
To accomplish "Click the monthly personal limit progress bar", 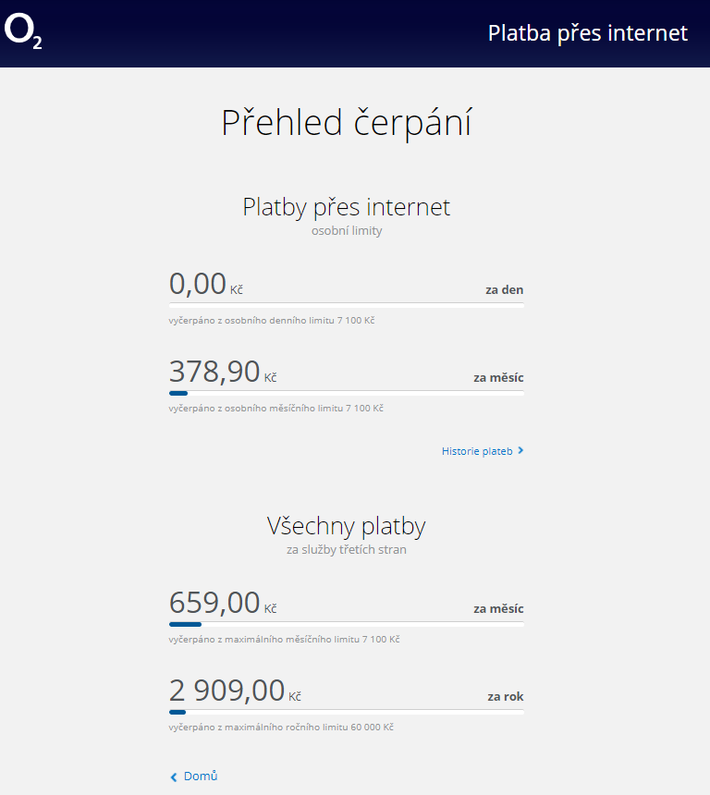I will [x=346, y=392].
